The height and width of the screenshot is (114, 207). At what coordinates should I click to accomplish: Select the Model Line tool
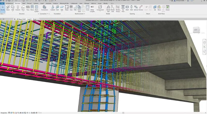pyautogui.click(x=113, y=9)
